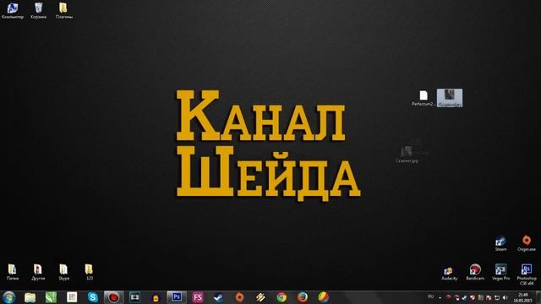
Task: Launch Photoshop CS6 x64 desktop shortcut
Action: [x=527, y=274]
